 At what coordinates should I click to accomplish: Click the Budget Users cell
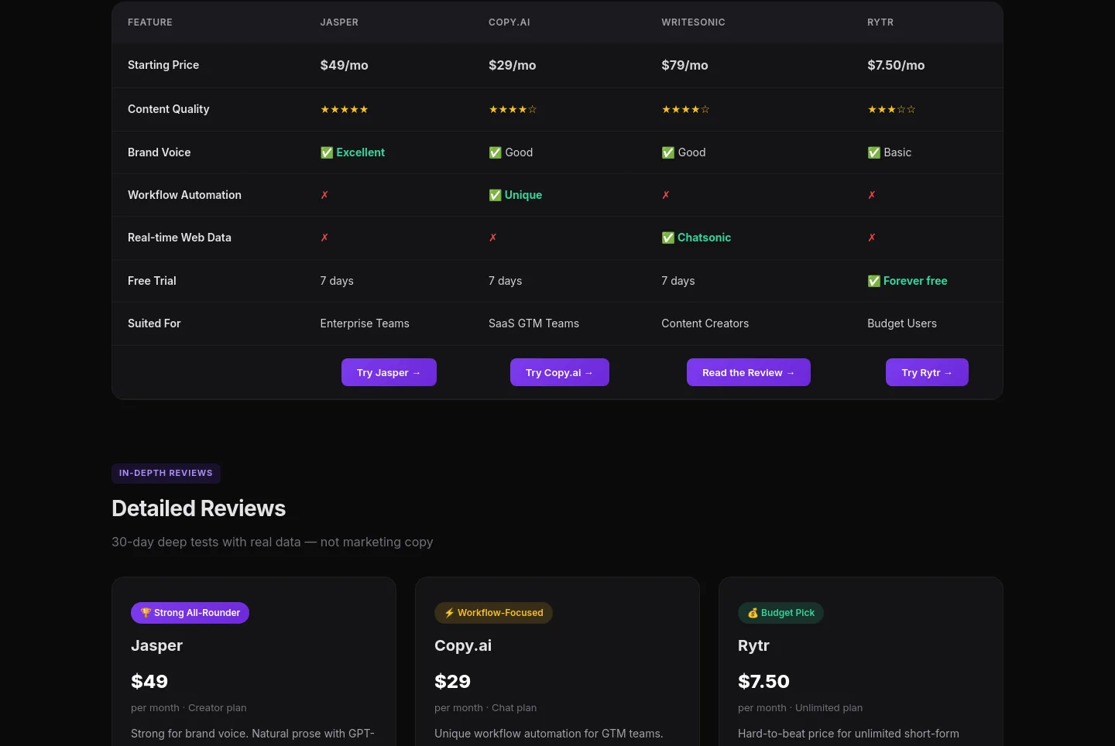[x=902, y=323]
